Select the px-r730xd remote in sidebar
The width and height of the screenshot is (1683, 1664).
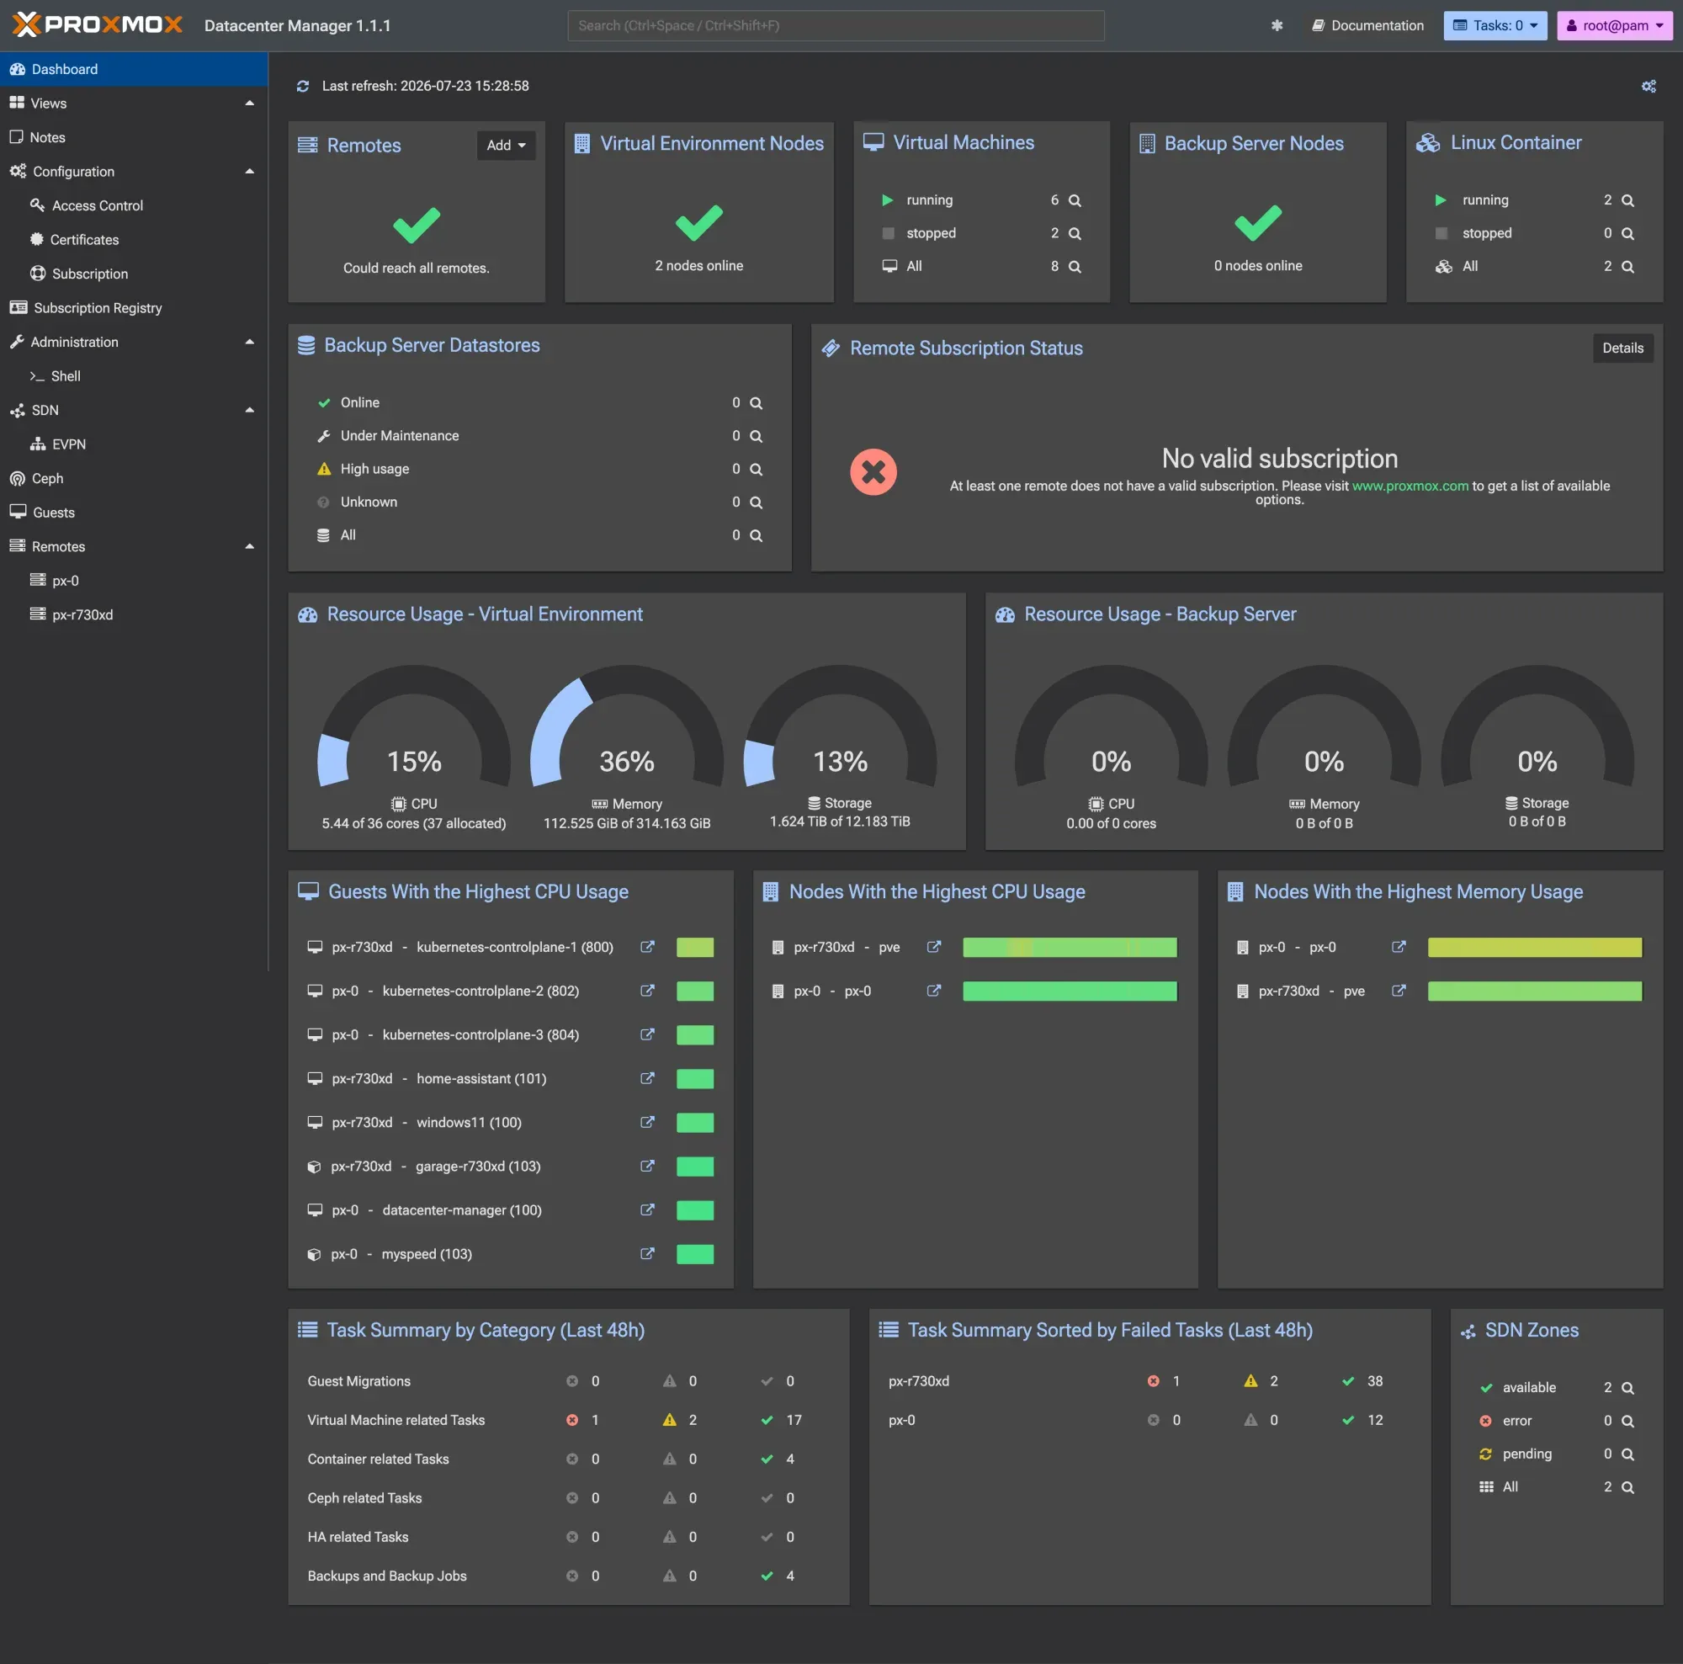134,615
